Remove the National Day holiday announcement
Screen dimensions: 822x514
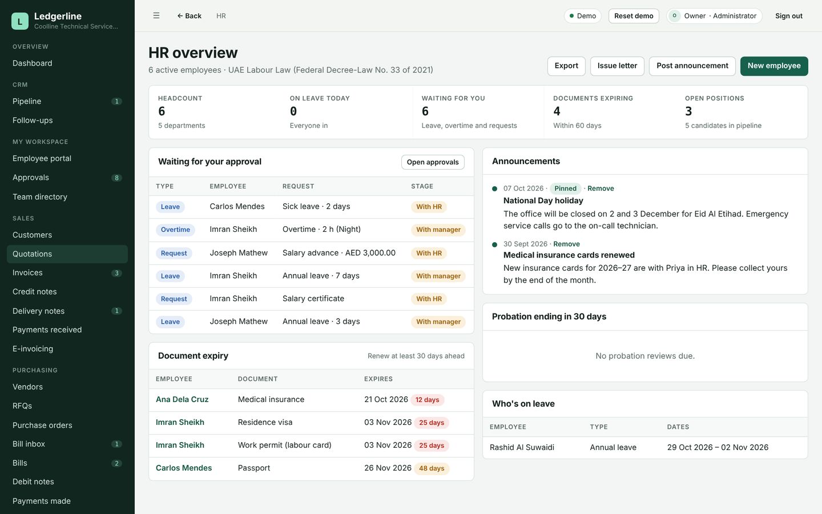click(x=601, y=188)
